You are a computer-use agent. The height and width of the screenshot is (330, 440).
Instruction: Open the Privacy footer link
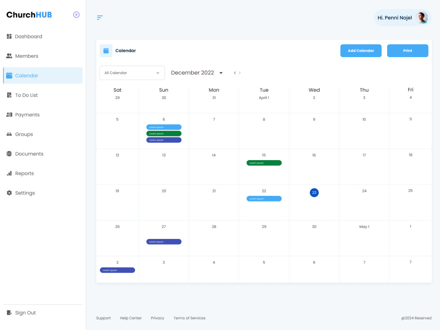158,318
